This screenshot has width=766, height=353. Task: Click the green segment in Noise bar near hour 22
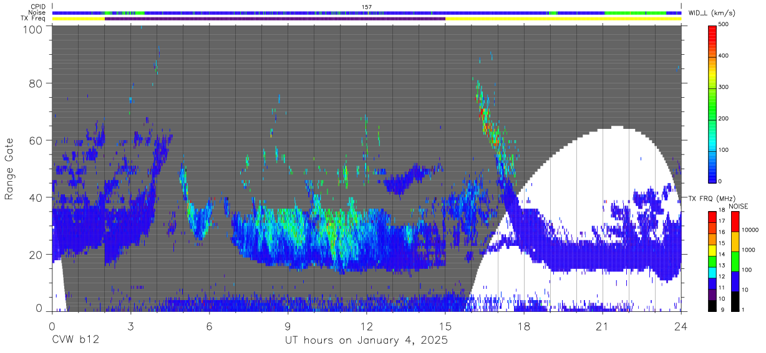(x=635, y=12)
